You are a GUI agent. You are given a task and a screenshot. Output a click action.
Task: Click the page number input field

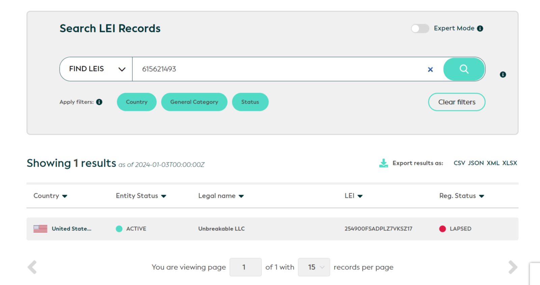(245, 267)
